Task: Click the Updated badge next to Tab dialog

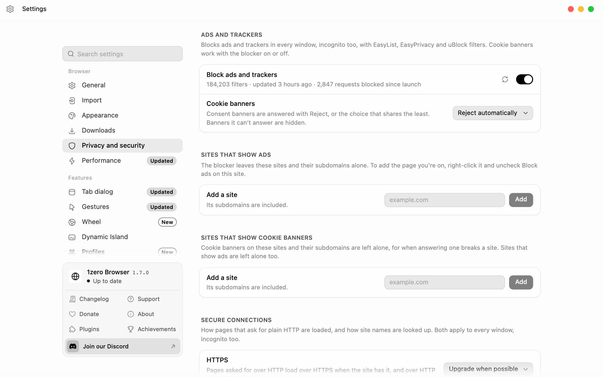Action: pos(161,192)
